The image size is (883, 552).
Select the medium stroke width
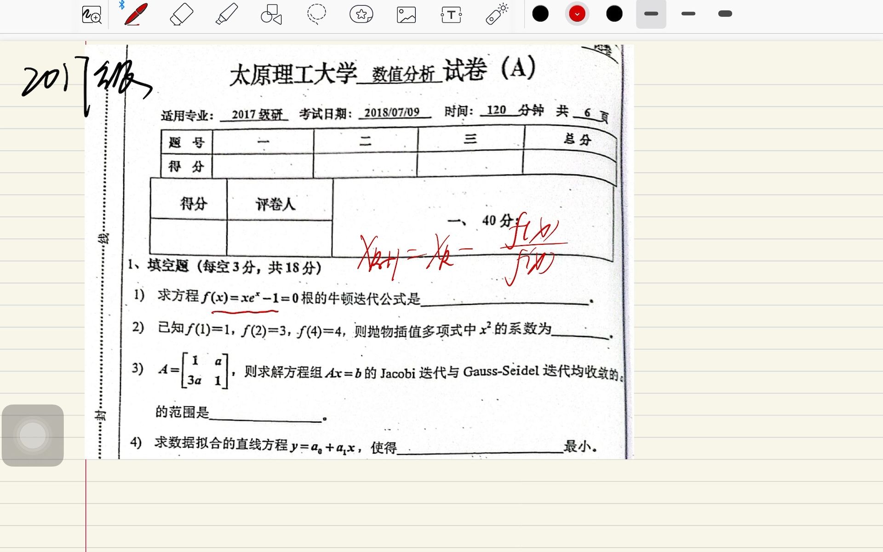pos(688,14)
